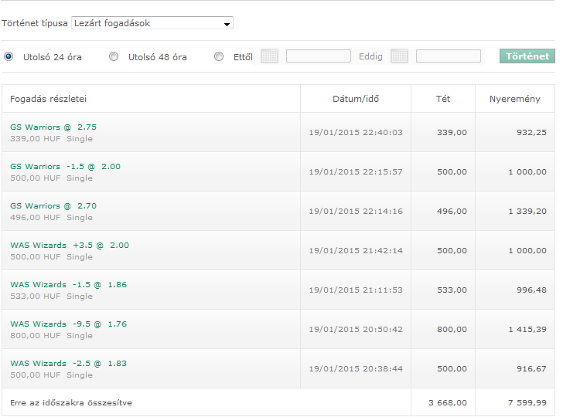Open the 'WAS Wizards -9.5 @ 1.76' bet
The width and height of the screenshot is (563, 417).
[68, 324]
